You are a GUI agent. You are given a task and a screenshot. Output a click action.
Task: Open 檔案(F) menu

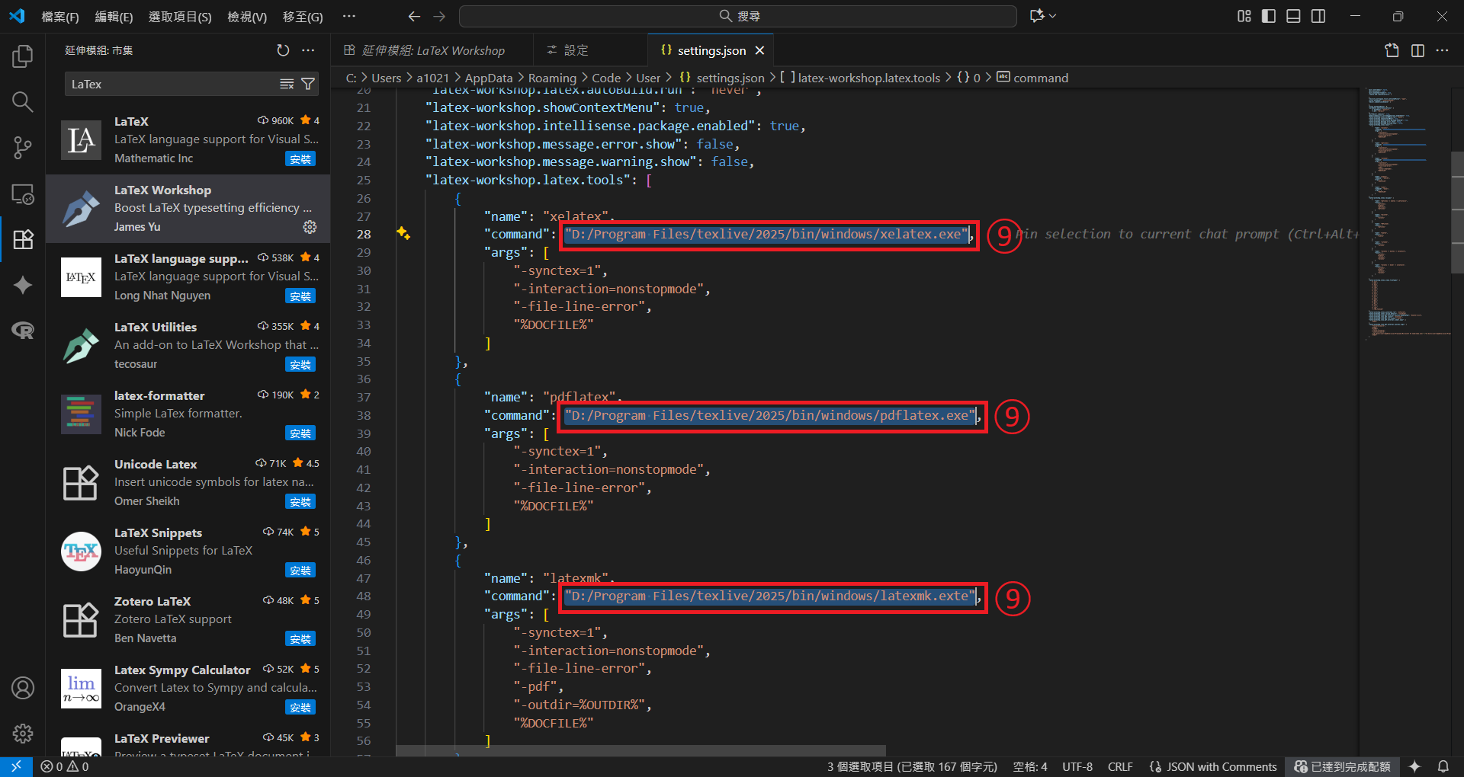tap(60, 16)
